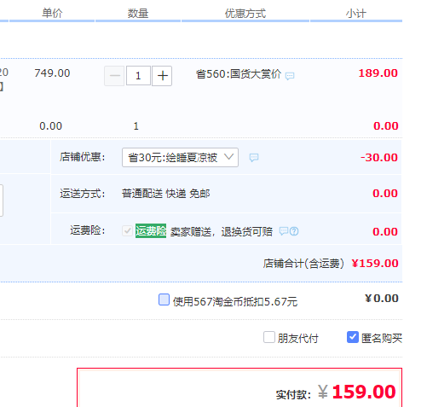Click the plus button to increase quantity
Screen dimensions: 427x407
(162, 76)
